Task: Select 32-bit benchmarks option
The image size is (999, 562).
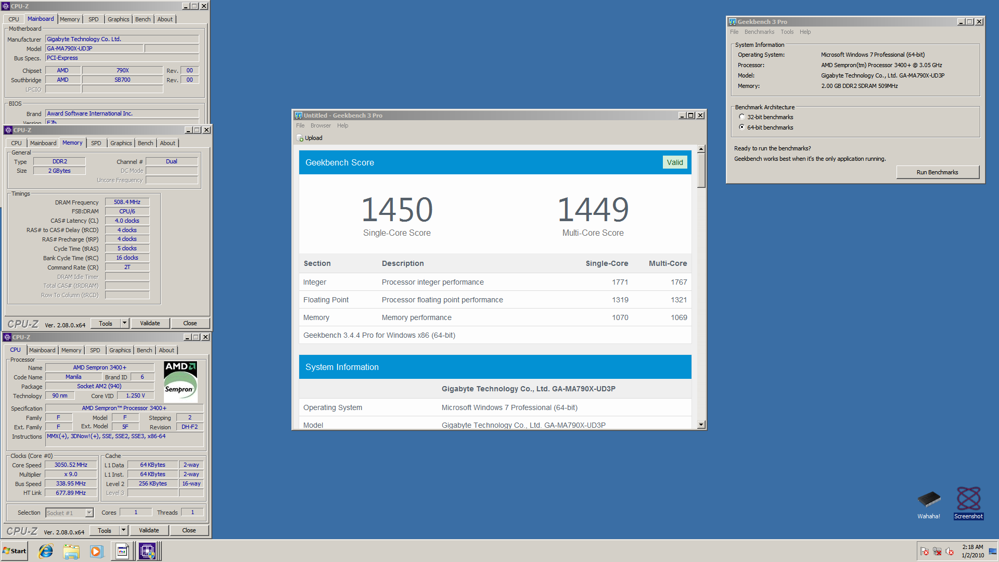Action: pyautogui.click(x=742, y=117)
